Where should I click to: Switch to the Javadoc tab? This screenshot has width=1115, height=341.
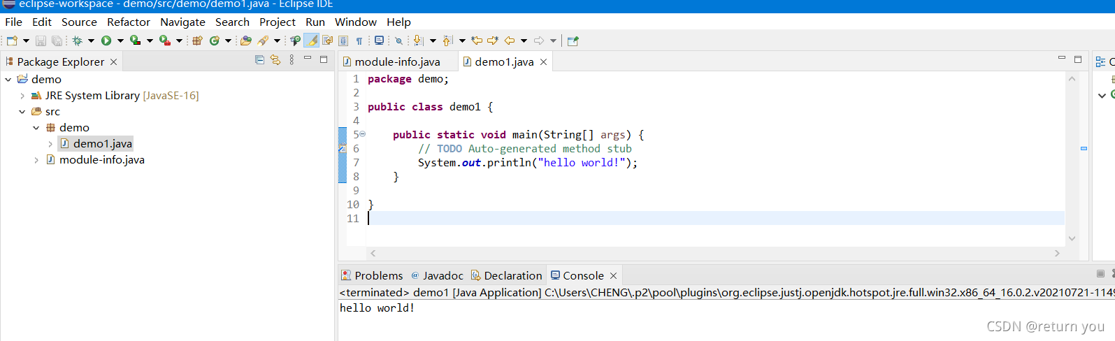pyautogui.click(x=437, y=276)
